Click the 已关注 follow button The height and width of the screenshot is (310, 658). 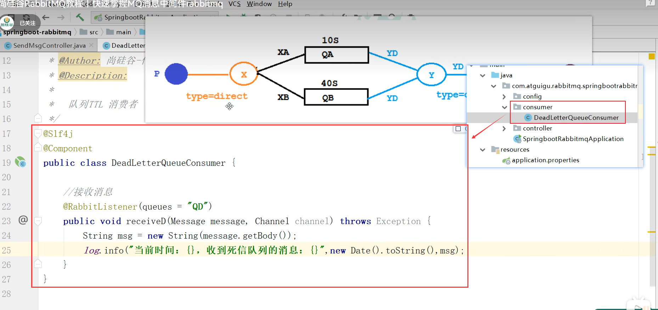click(x=27, y=23)
